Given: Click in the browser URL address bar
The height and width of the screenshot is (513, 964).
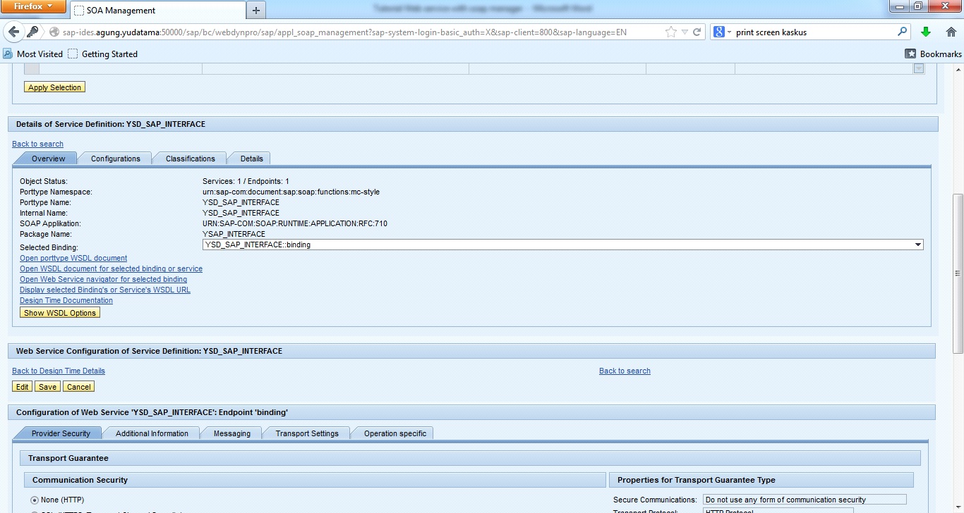Looking at the screenshot, I should tap(353, 32).
